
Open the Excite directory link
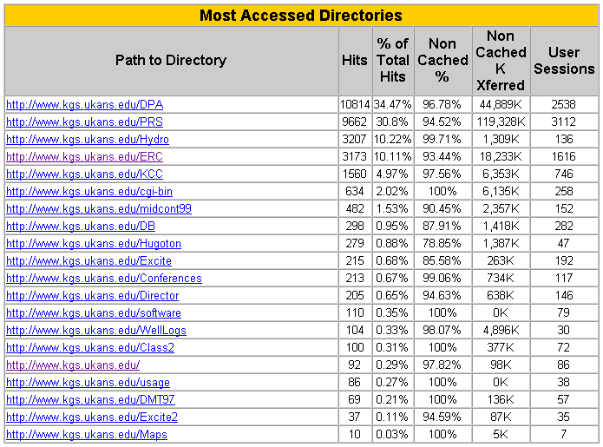(88, 260)
